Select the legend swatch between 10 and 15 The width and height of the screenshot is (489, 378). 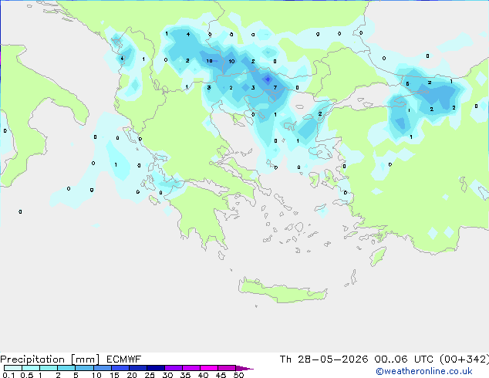102,368
